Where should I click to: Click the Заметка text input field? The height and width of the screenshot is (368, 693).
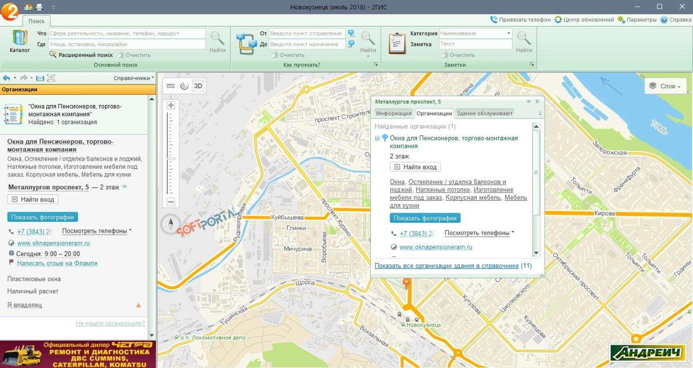(x=475, y=44)
